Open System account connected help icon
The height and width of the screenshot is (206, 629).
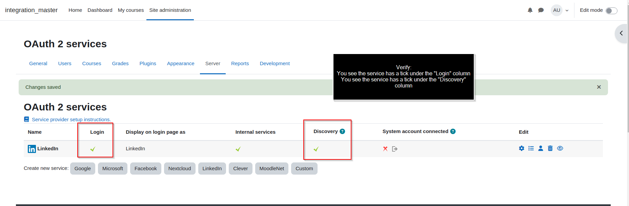pyautogui.click(x=453, y=131)
